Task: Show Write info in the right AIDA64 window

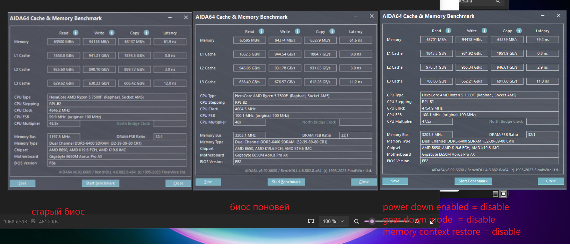Action: coord(484,31)
